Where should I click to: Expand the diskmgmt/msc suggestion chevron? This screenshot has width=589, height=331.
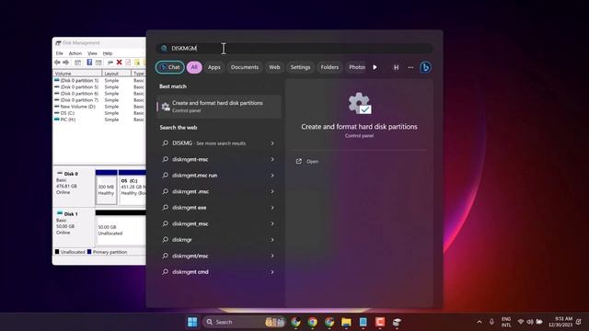[x=272, y=256]
